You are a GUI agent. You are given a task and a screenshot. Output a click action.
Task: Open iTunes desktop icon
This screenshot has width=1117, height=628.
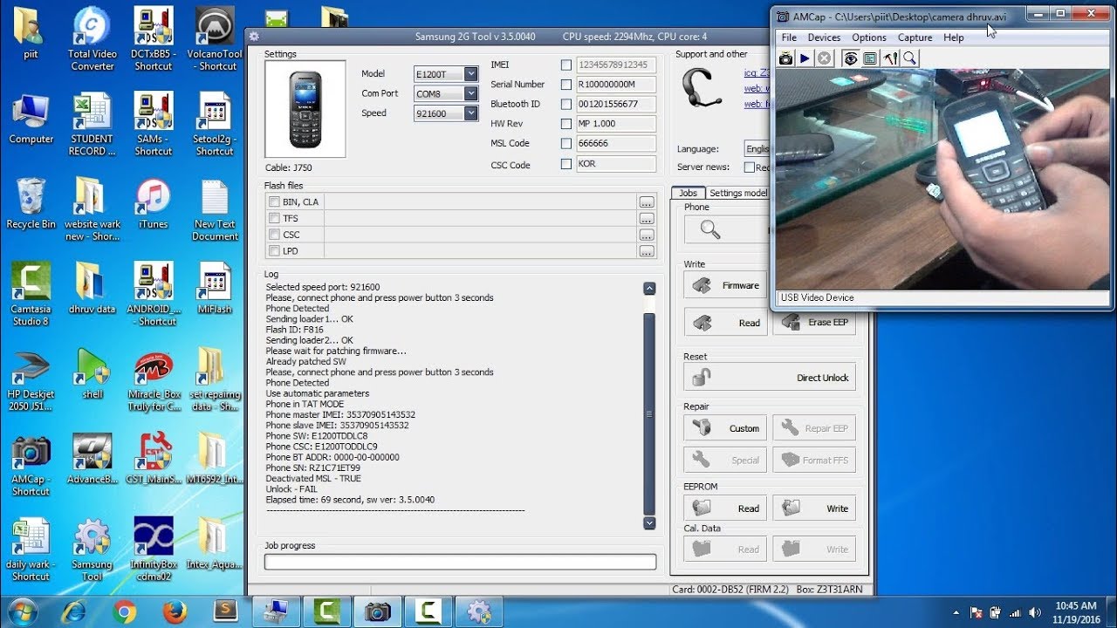(x=153, y=205)
